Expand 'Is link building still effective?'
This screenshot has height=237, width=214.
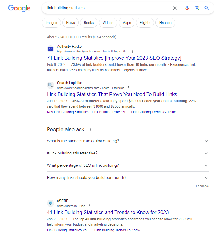pyautogui.click(x=128, y=153)
